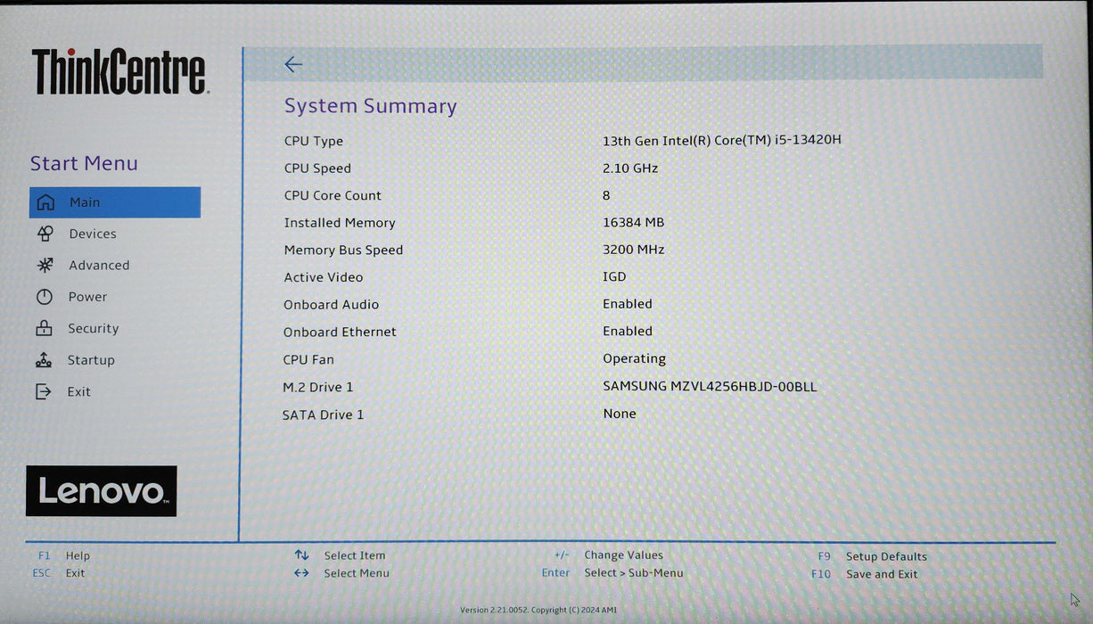The width and height of the screenshot is (1093, 624).
Task: Click the CPU Core Count label
Action: (333, 195)
